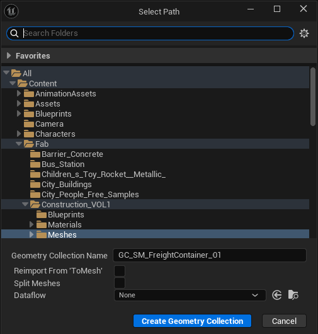Viewport: 318px width, 334px height.
Task: Select the Assets folder row
Action: pyautogui.click(x=155, y=104)
